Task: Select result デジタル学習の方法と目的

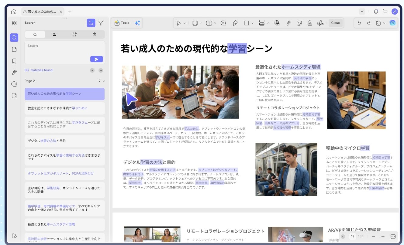Action: point(64,141)
